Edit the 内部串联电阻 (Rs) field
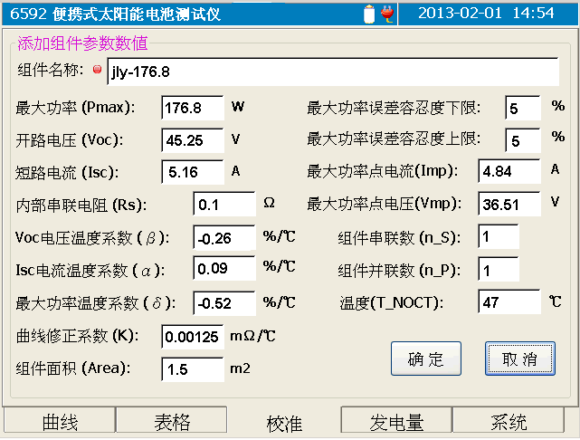The width and height of the screenshot is (580, 440). 223,205
